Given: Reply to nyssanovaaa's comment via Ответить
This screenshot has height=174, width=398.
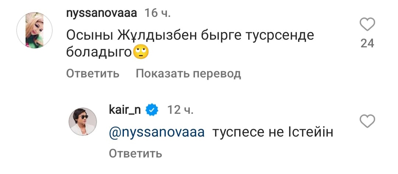Looking at the screenshot, I should tap(92, 74).
